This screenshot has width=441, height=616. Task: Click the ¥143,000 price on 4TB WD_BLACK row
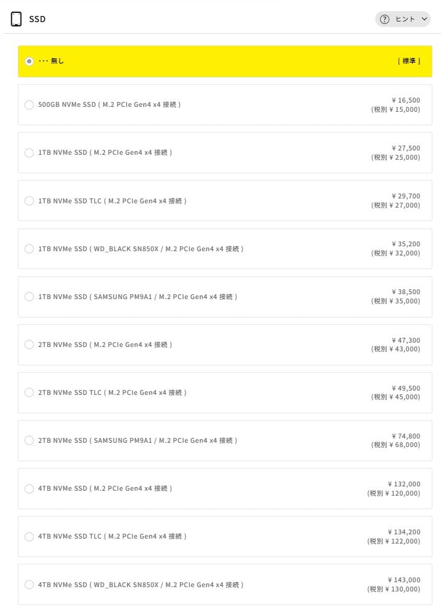pos(404,580)
